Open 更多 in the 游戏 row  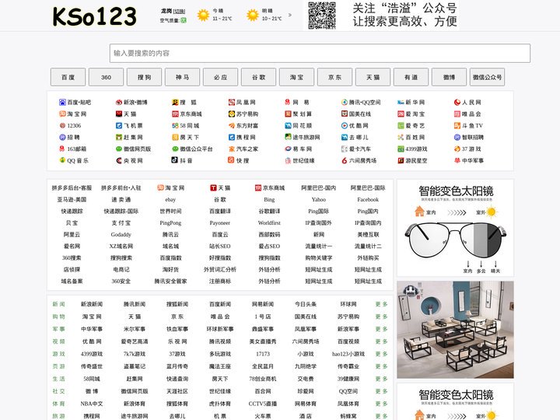[381, 355]
